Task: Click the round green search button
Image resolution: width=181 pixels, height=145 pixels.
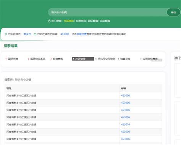Action: coord(173,12)
